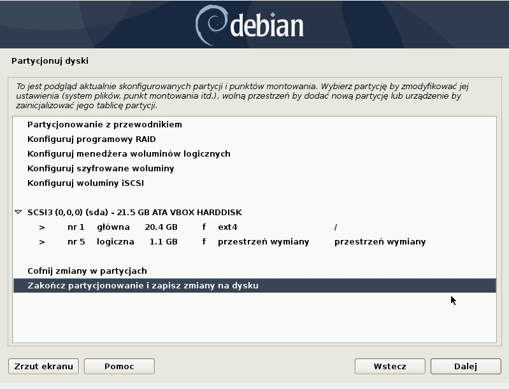
Task: Open Konfiguruj programowy RAID
Action: 91,139
